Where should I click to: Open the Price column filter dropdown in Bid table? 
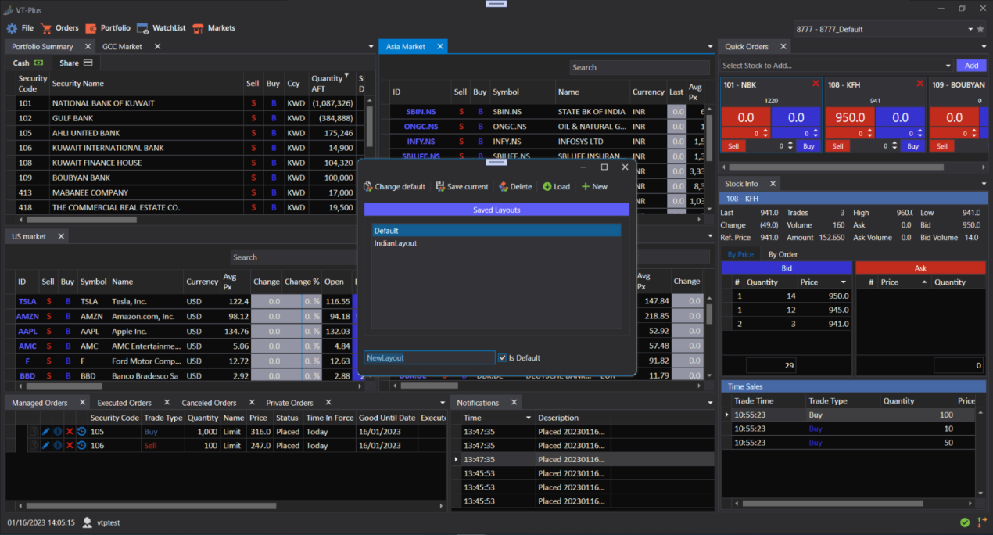[843, 282]
